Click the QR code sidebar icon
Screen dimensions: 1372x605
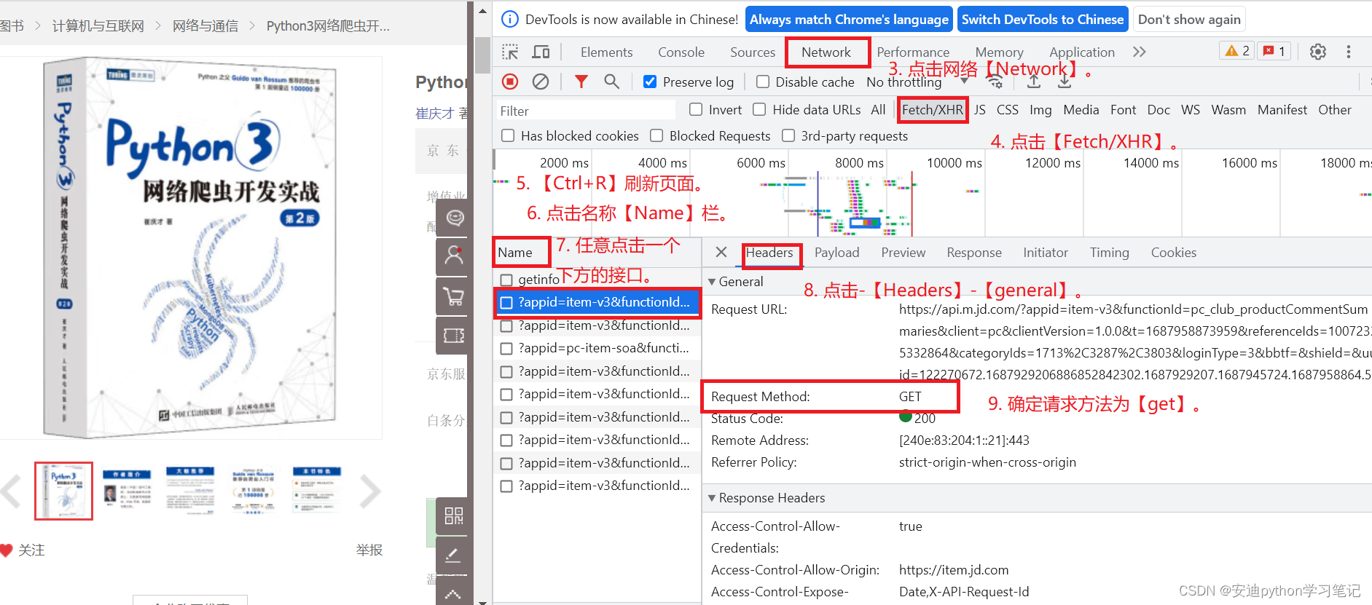[455, 516]
